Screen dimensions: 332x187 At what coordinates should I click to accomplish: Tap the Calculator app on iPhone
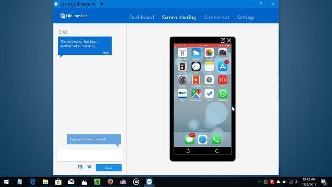tap(182, 66)
